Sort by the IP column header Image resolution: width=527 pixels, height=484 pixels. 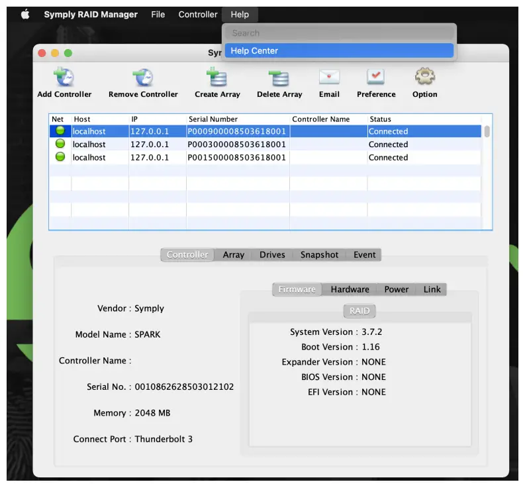tap(158, 119)
